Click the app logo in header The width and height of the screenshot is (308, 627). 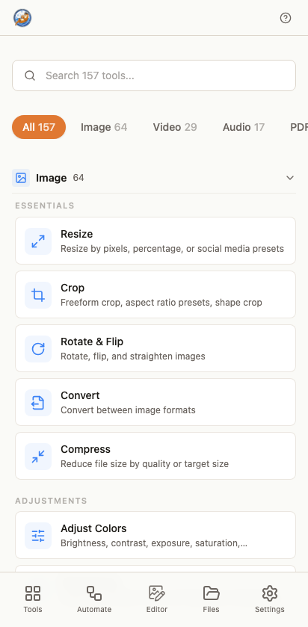pyautogui.click(x=22, y=18)
